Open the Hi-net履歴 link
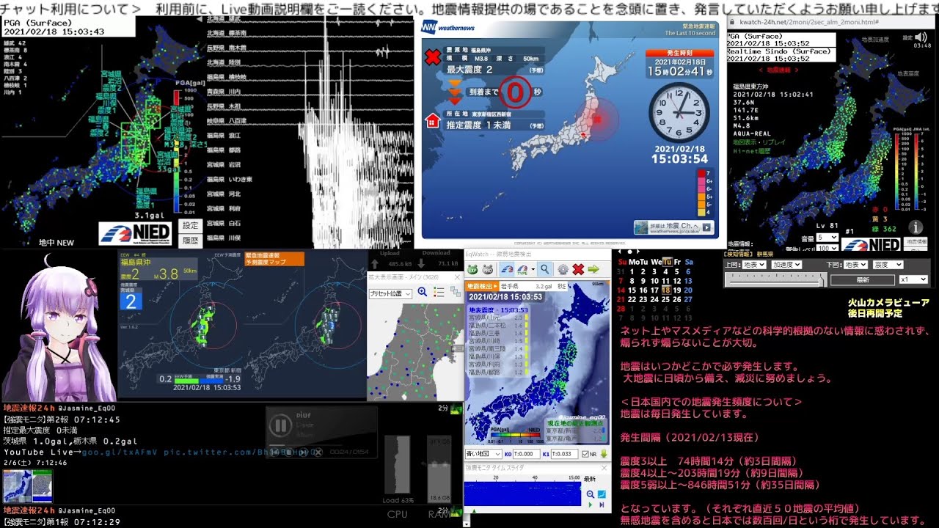Screen dimensions: 939x528 [750, 151]
